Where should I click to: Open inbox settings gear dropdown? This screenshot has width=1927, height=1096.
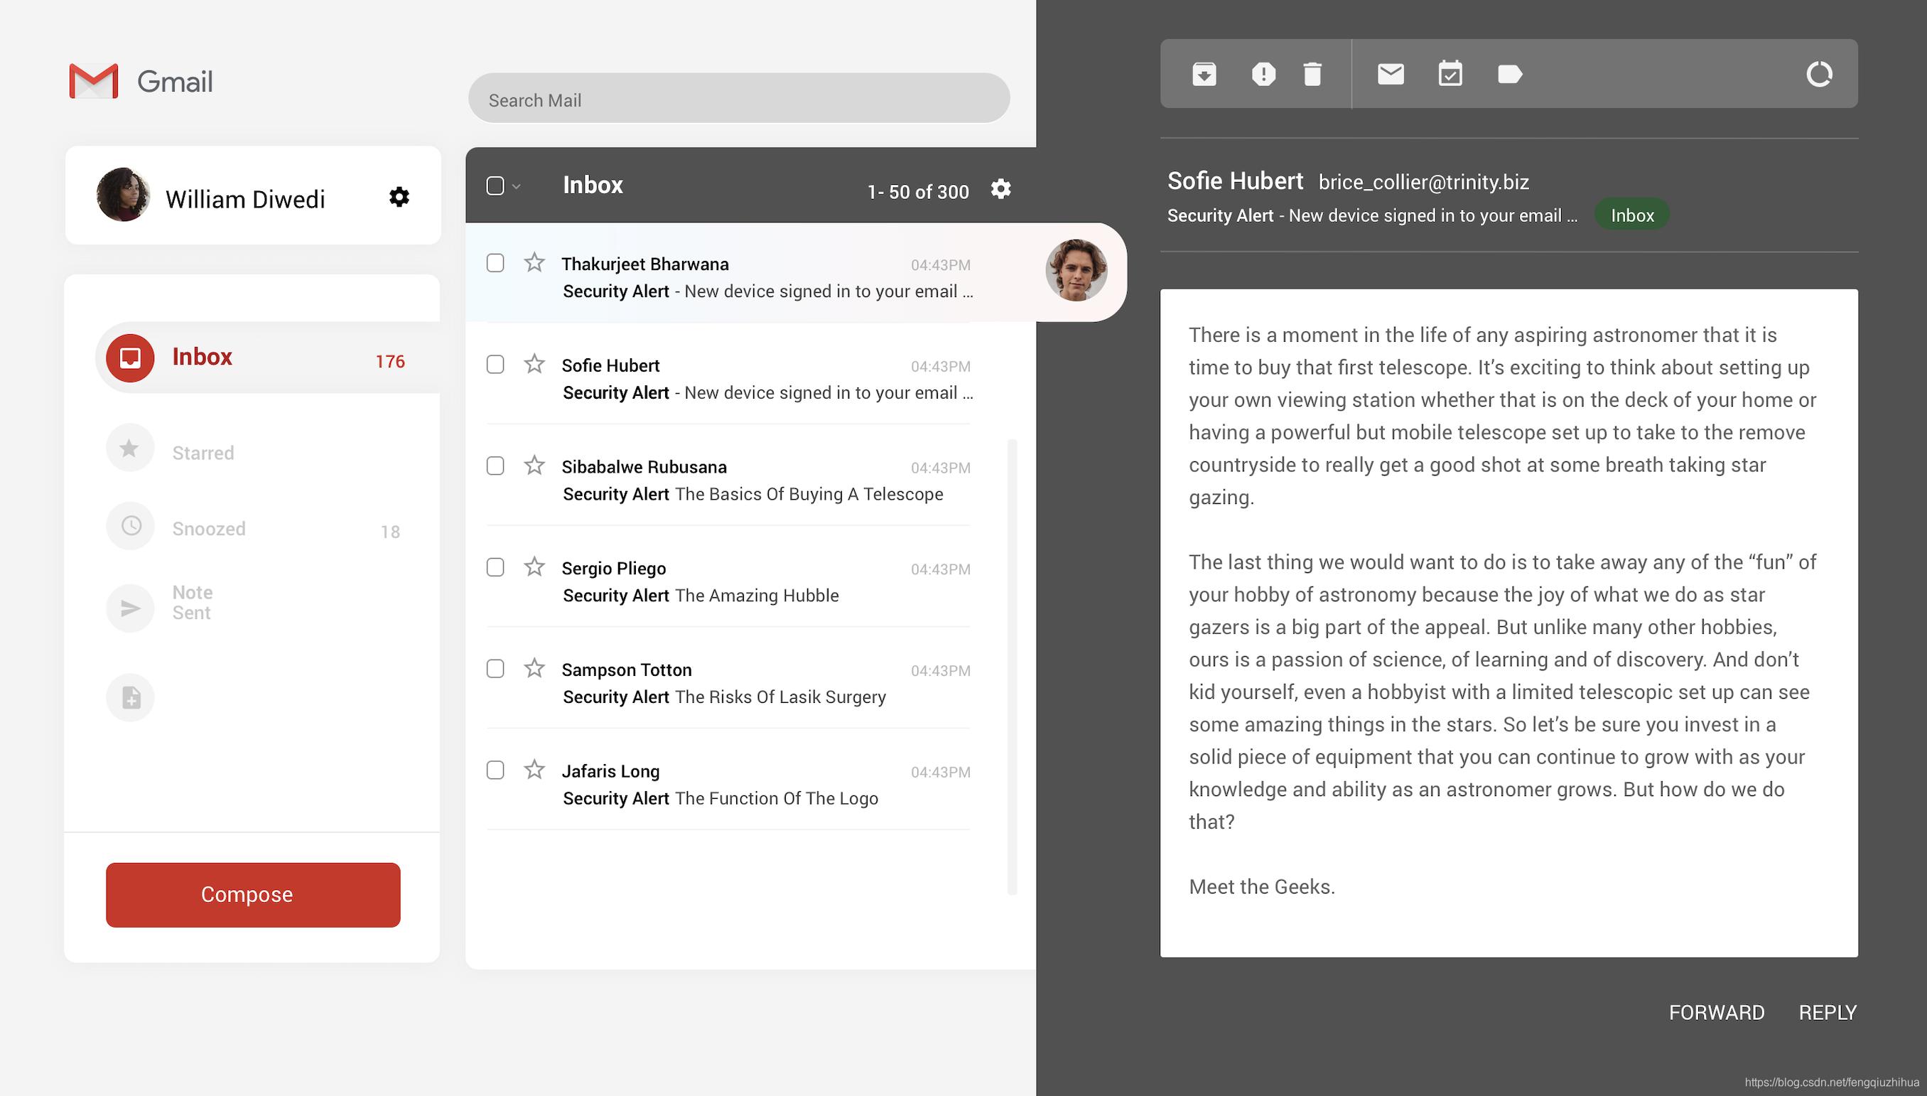coord(1000,189)
